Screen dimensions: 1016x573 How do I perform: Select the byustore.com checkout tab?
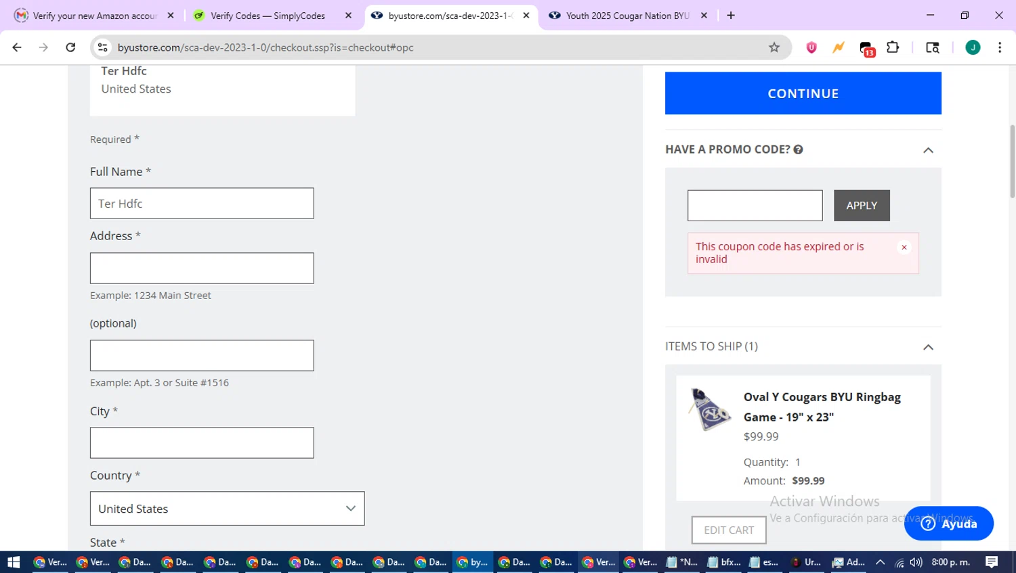click(450, 16)
